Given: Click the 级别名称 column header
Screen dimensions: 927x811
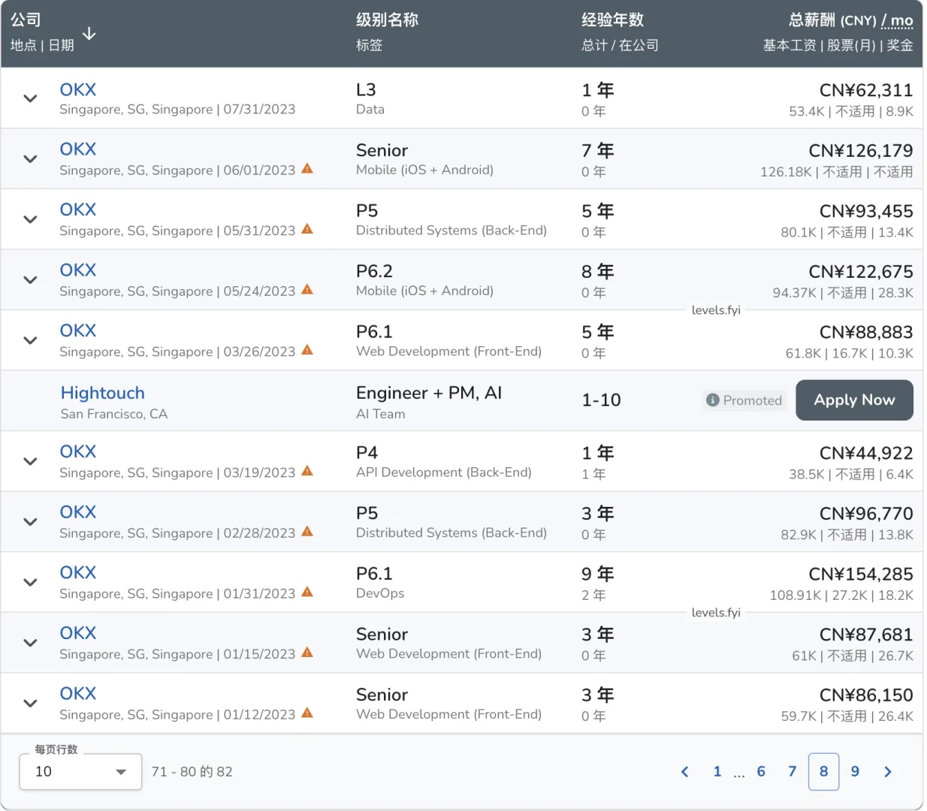Looking at the screenshot, I should click(387, 20).
